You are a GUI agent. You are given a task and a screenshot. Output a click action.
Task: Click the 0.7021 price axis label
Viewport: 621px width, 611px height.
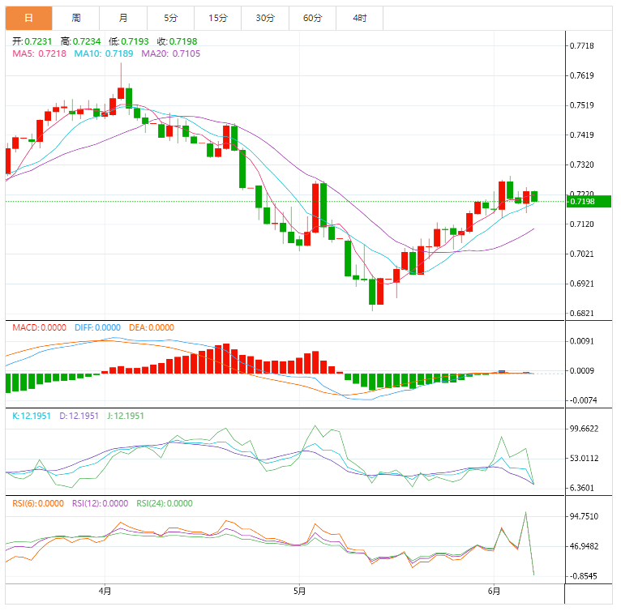(581, 254)
